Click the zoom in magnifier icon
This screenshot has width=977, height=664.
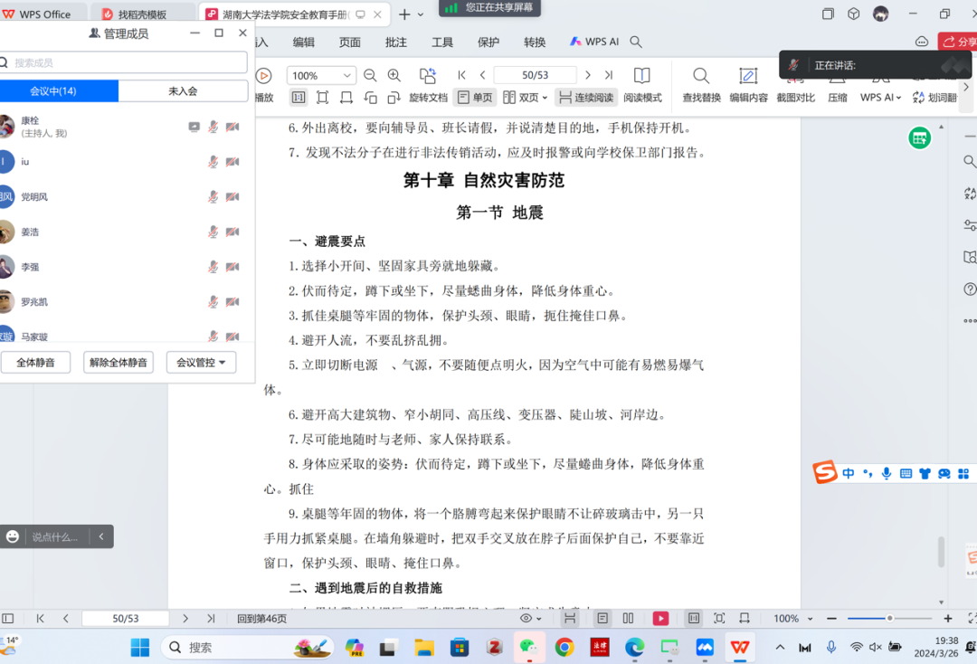(394, 75)
